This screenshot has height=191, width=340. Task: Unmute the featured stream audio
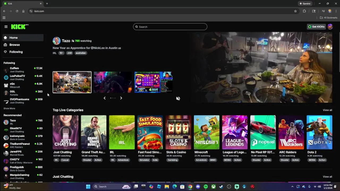point(178,98)
